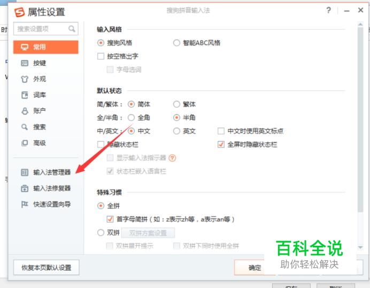Click the repair kit icon beside 输入法修复器

tap(25, 189)
